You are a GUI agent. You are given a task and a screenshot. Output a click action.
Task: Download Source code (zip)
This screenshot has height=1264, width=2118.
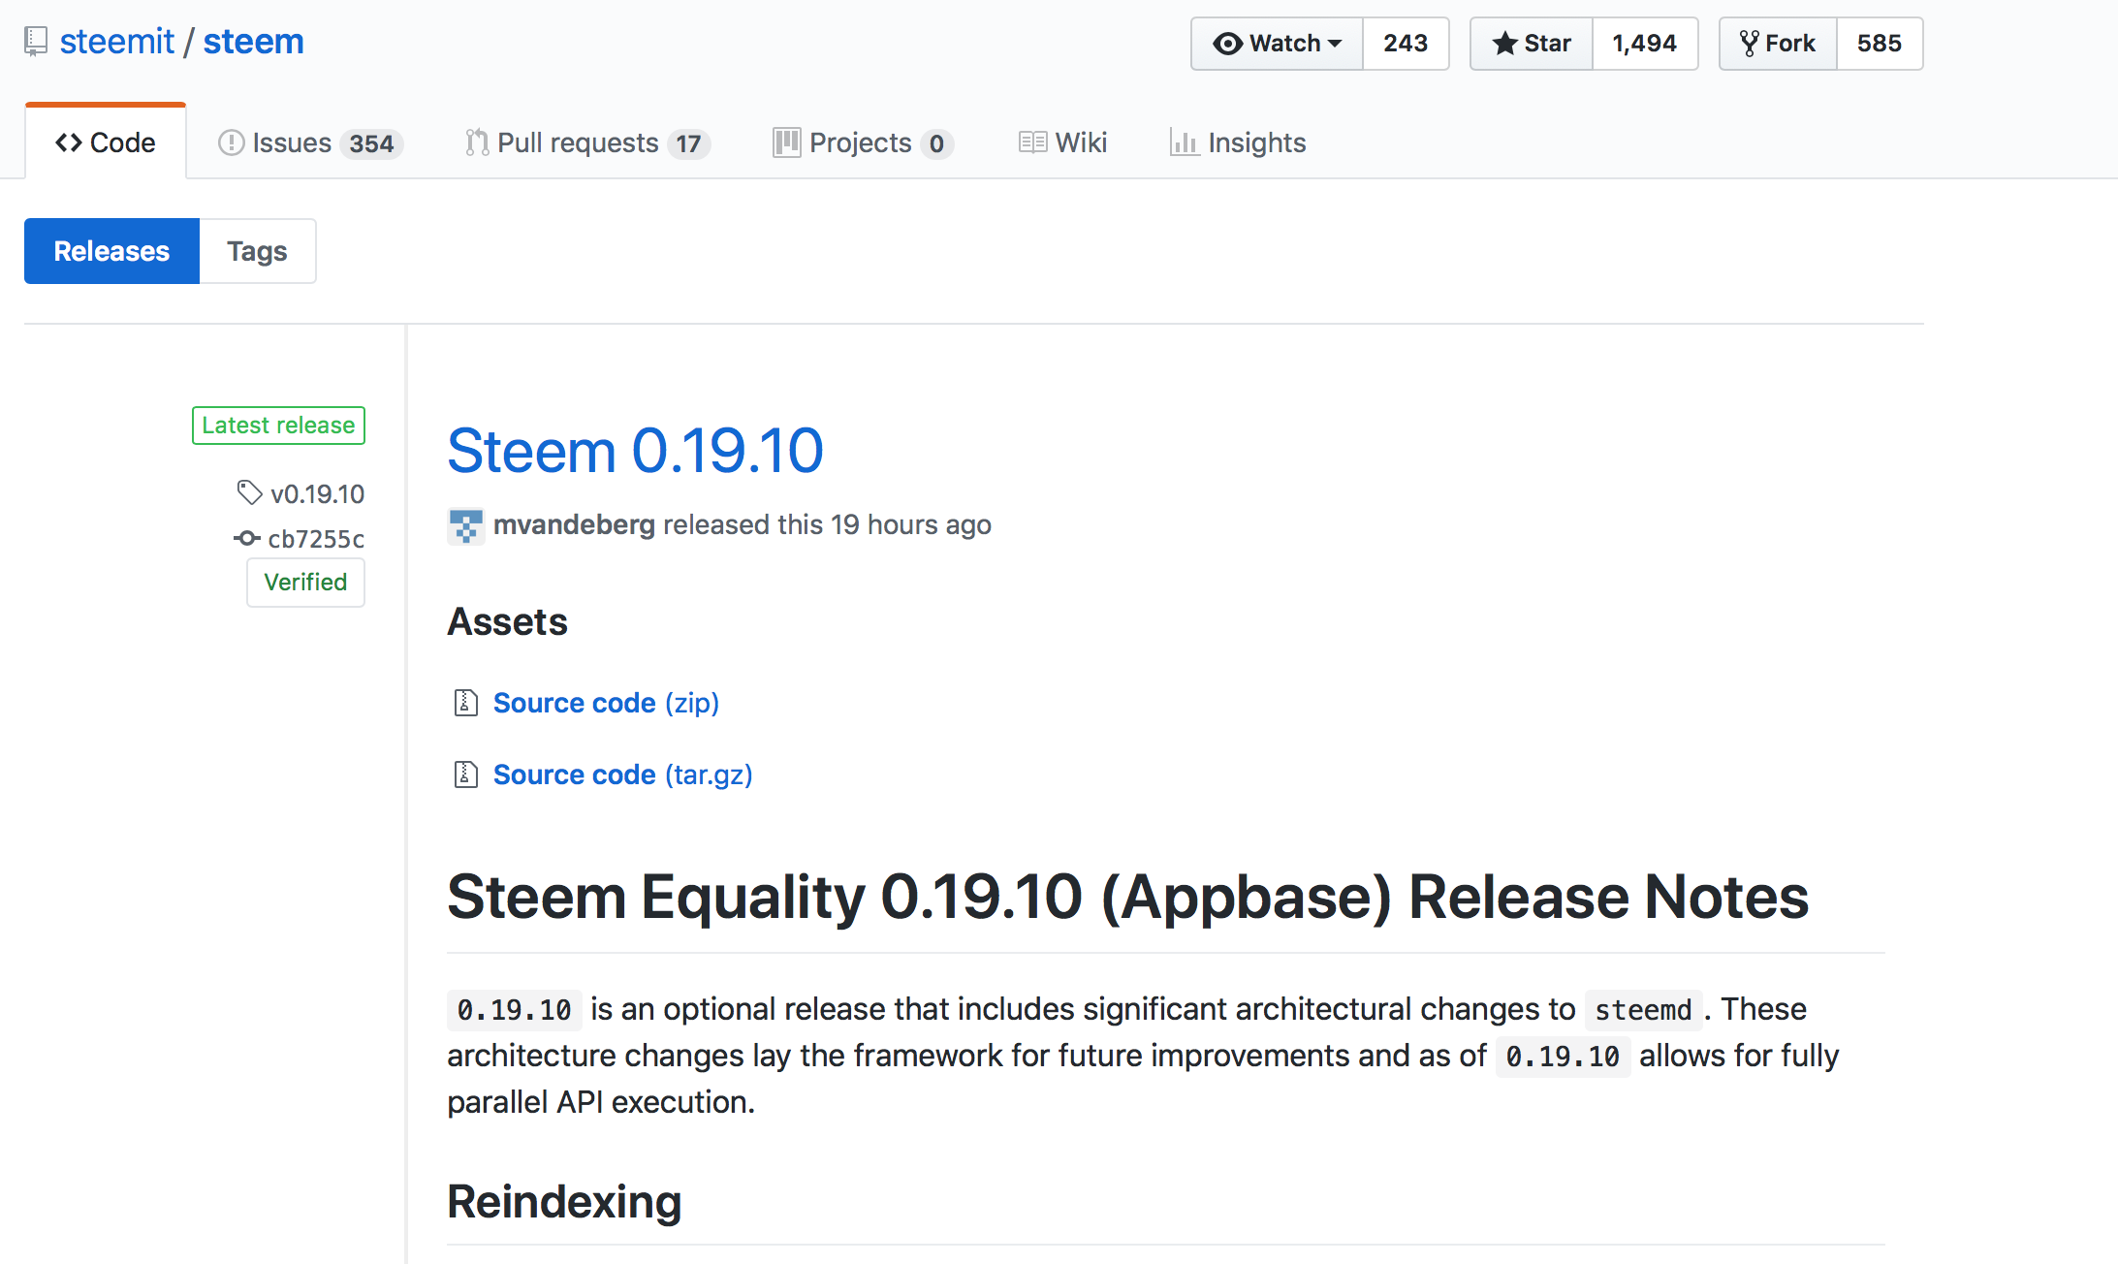(x=606, y=703)
